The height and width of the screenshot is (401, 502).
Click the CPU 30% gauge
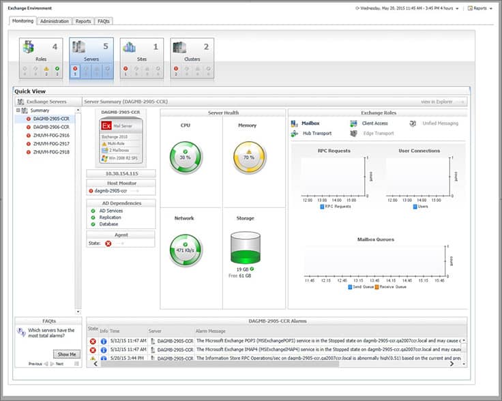(186, 157)
